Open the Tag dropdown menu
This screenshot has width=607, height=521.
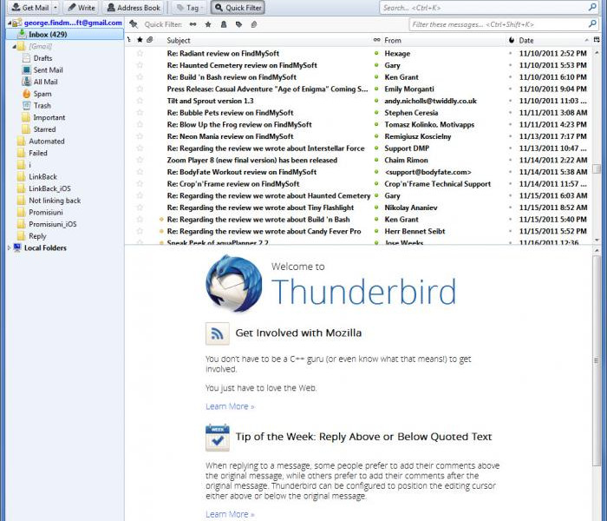189,7
